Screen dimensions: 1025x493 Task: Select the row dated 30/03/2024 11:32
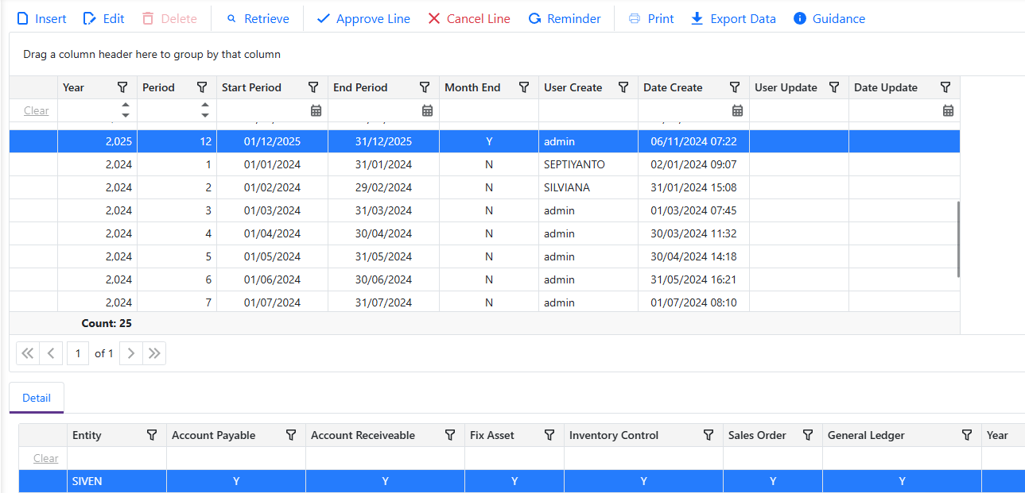(484, 233)
